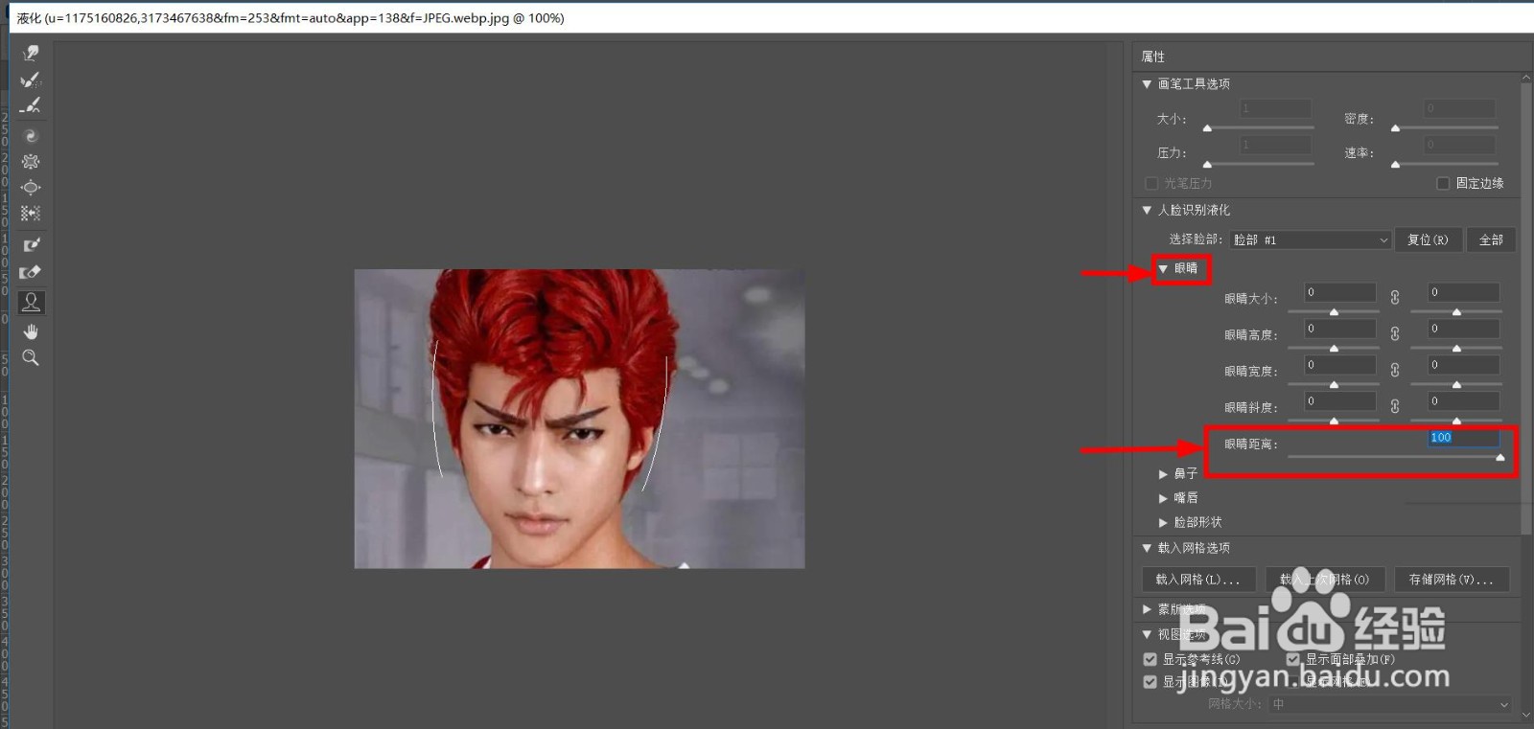Collapse the 画笔工具选项 section
This screenshot has width=1534, height=729.
tap(1147, 84)
